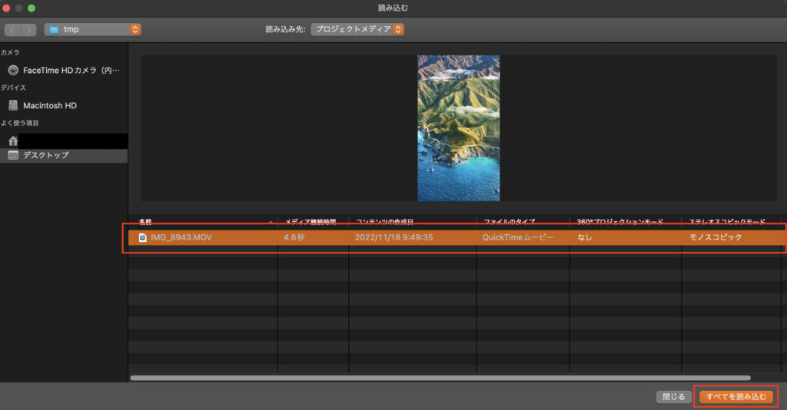Select the デスクトップ sidebar icon

pos(13,155)
